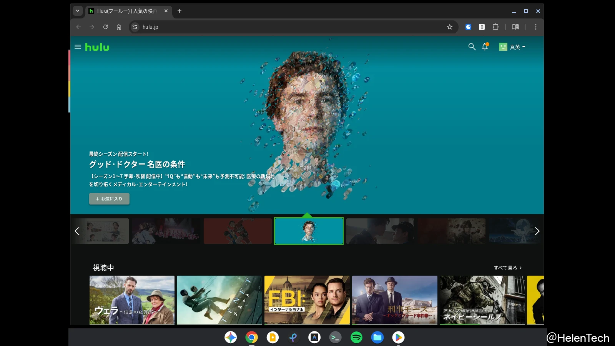
Task: Open the Hulu search icon
Action: click(x=472, y=47)
